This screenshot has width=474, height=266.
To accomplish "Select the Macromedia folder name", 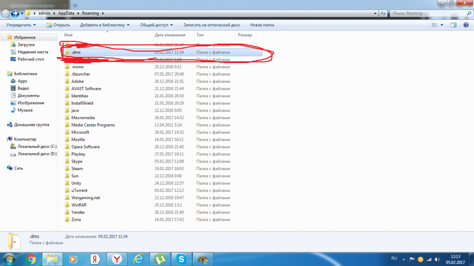I will pyautogui.click(x=83, y=118).
